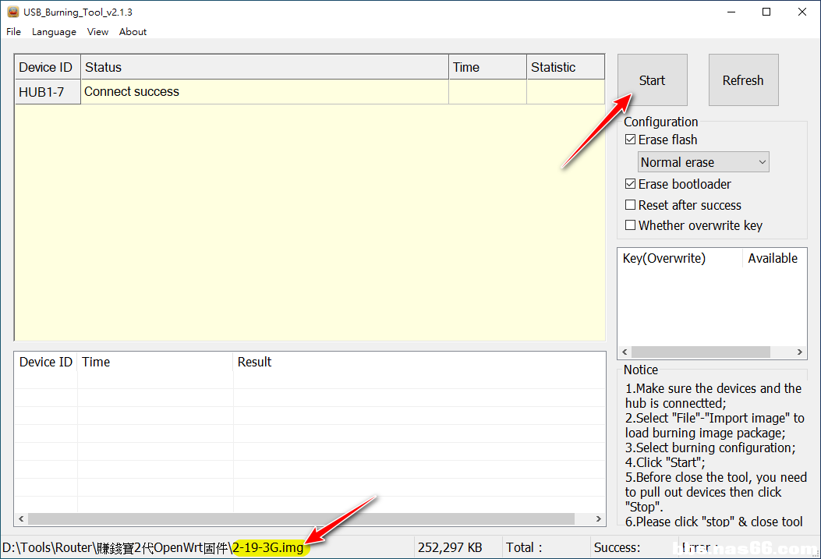Image resolution: width=821 pixels, height=559 pixels.
Task: Click the Start button
Action: [x=652, y=80]
